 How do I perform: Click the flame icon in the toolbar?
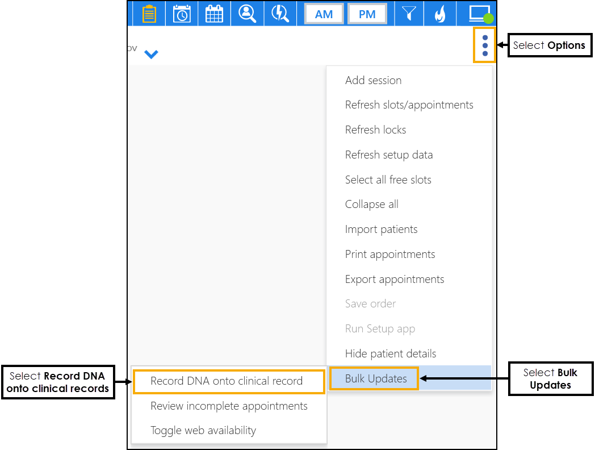click(x=440, y=14)
